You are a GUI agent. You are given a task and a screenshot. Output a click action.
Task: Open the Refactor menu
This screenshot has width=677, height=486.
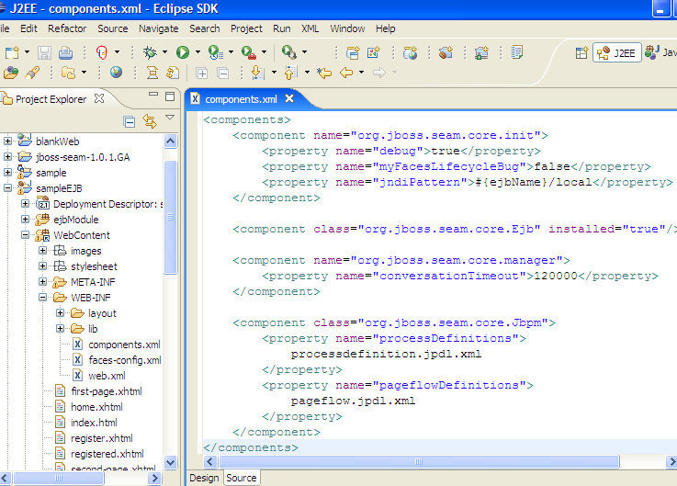tap(67, 28)
